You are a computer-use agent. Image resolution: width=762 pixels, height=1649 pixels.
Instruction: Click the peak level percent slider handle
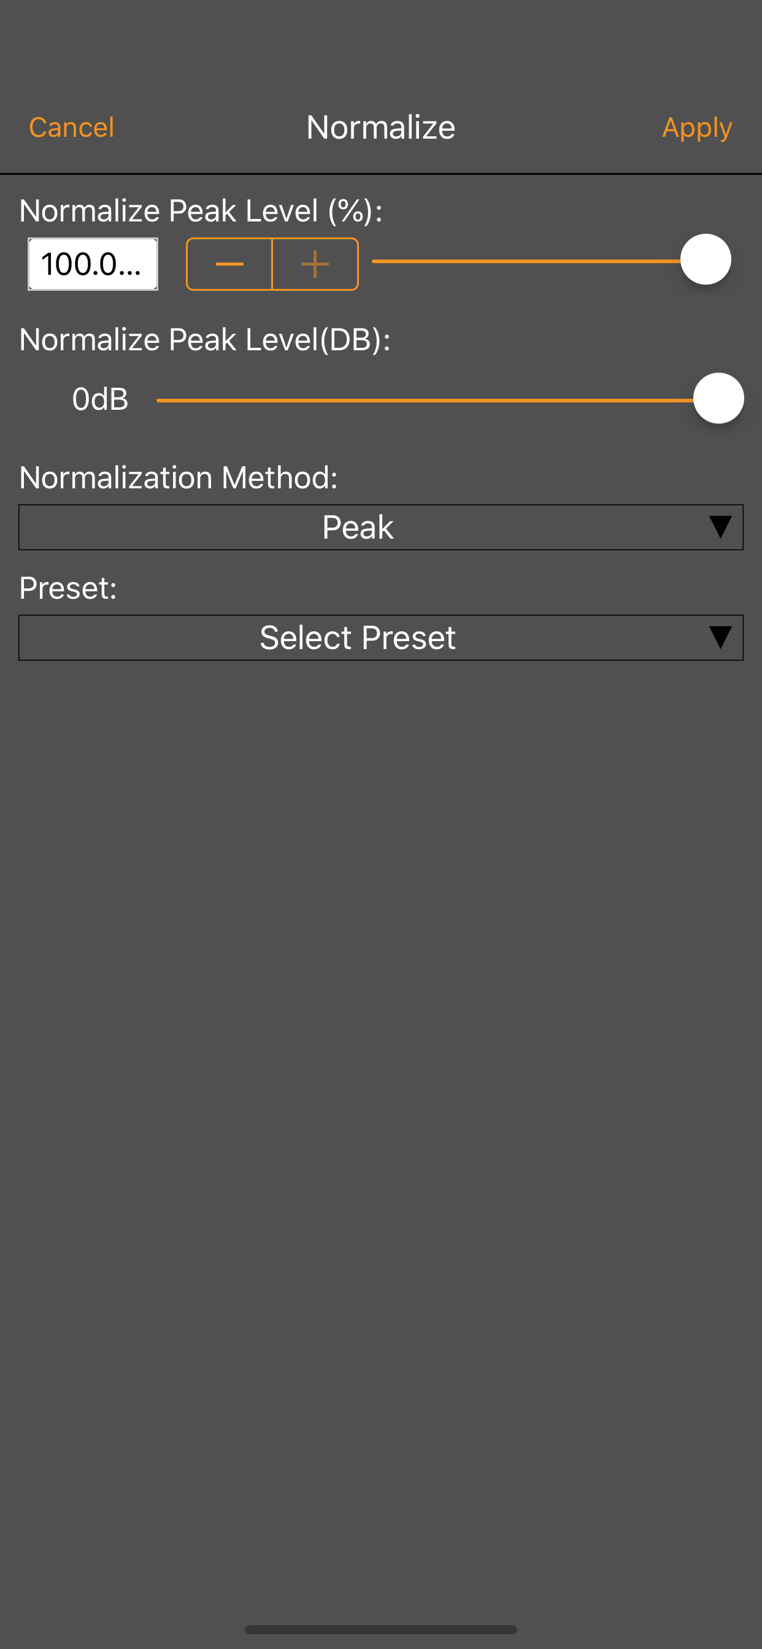click(705, 260)
